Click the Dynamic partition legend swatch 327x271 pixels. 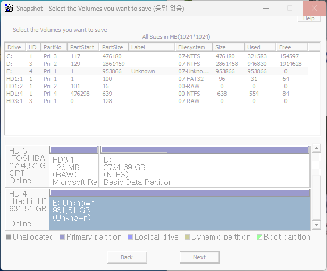click(x=187, y=237)
